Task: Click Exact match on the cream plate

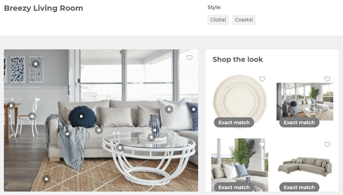Action: [234, 123]
